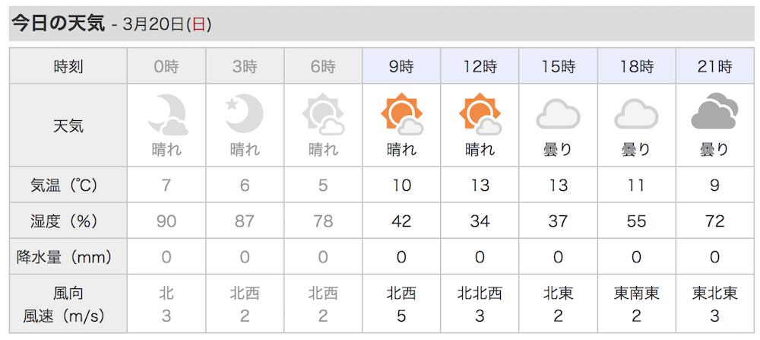Screen dimensions: 760x340
Task: Click the 21時 column header
Action: [714, 65]
